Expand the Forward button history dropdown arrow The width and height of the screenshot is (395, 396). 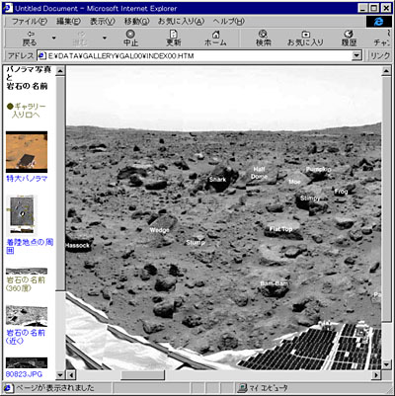click(x=105, y=38)
